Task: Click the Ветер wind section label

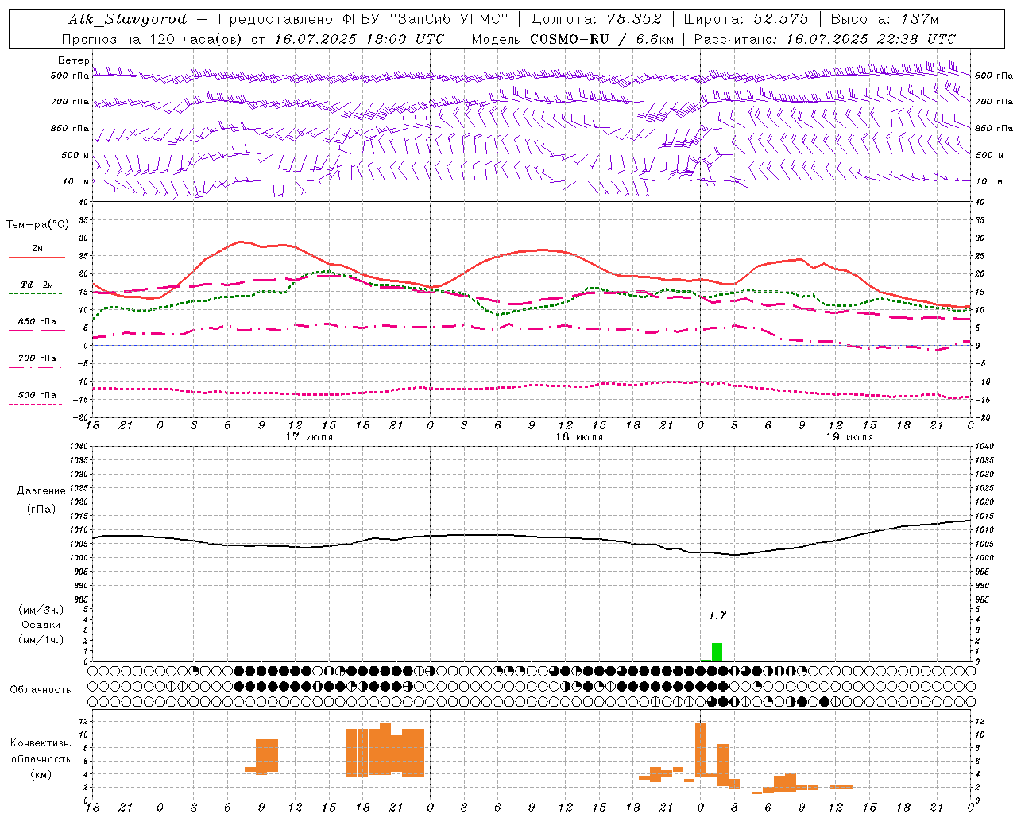Action: 73,60
